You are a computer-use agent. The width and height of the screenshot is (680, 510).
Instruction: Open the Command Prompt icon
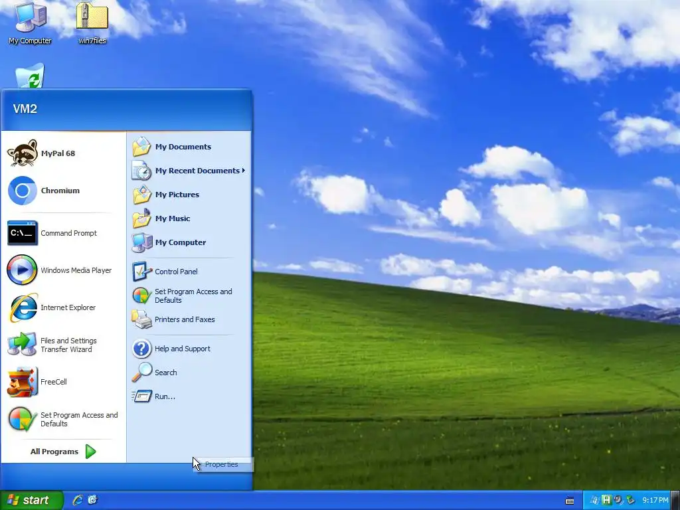point(22,233)
